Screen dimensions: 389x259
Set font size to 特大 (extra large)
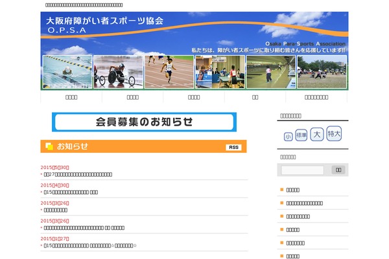tap(334, 133)
